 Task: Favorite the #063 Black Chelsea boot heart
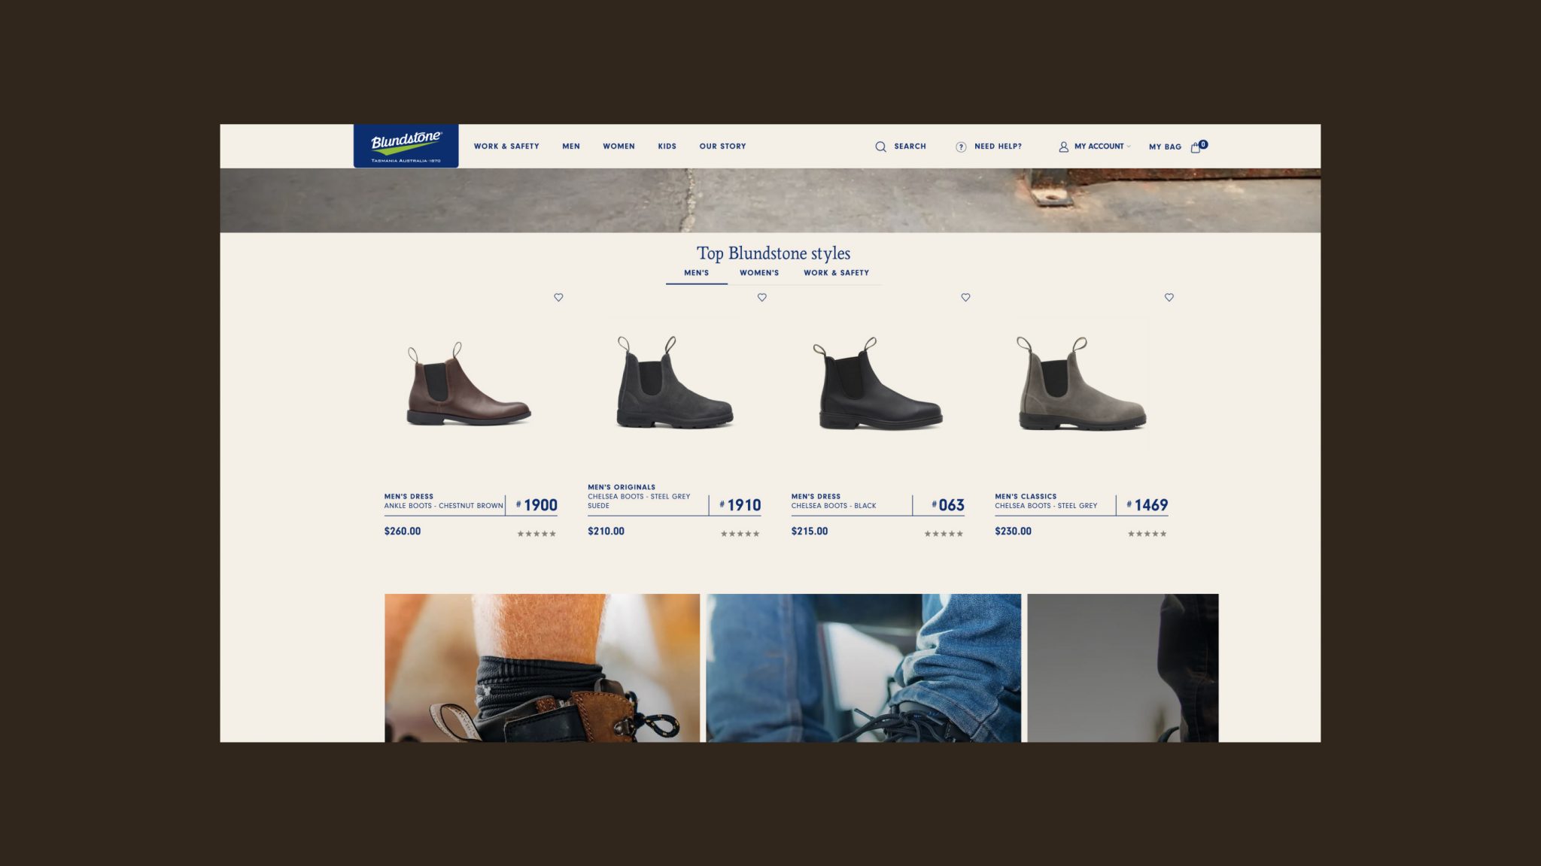point(965,297)
